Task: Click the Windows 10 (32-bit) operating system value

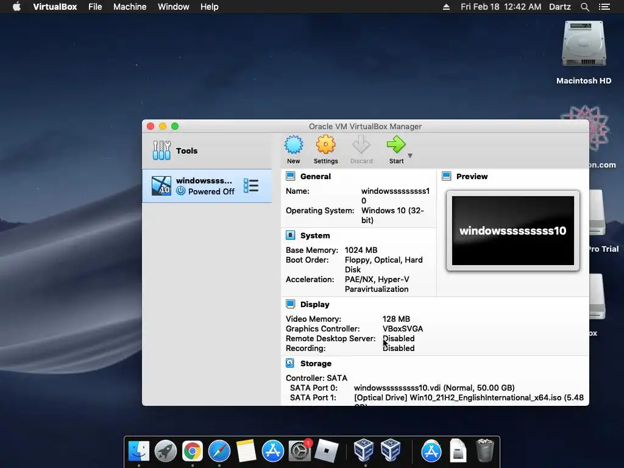Action: (x=392, y=215)
